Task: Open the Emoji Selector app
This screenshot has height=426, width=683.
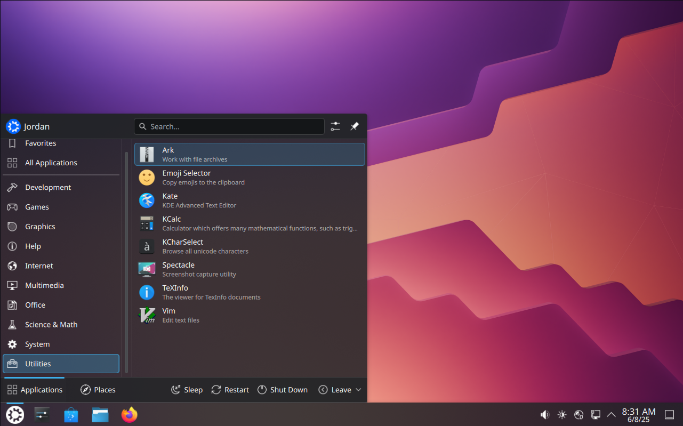Action: pyautogui.click(x=250, y=177)
